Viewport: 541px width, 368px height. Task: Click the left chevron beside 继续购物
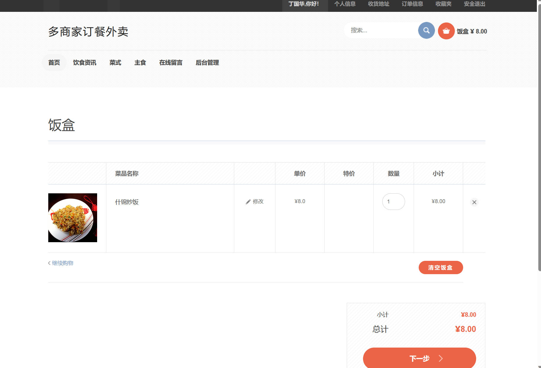[x=49, y=263]
